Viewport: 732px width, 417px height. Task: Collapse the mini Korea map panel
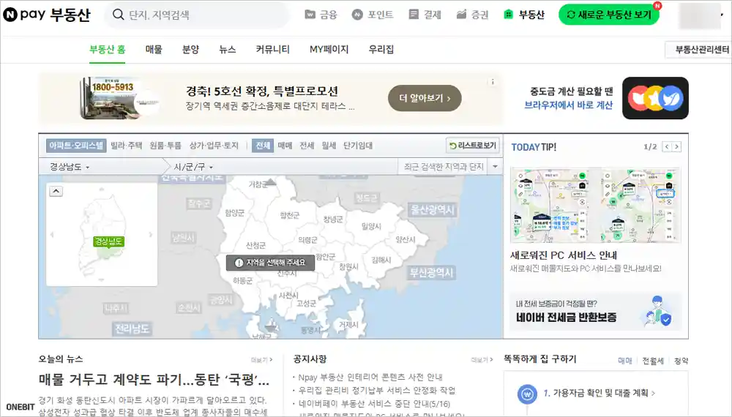pyautogui.click(x=56, y=191)
